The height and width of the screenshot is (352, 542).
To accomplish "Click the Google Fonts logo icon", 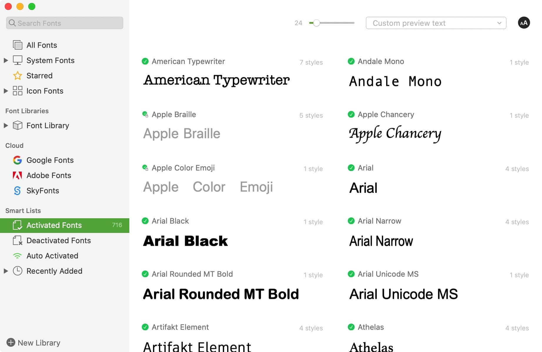I will [17, 160].
